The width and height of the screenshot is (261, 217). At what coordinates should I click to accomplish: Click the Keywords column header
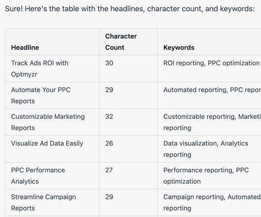click(179, 48)
